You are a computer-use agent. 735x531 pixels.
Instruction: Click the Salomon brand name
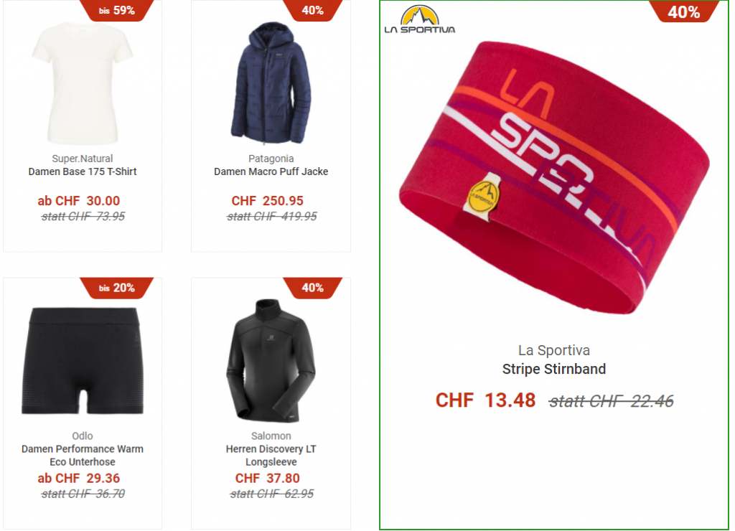(x=271, y=436)
